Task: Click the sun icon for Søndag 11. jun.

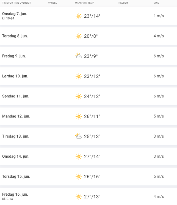Action: [x=79, y=96]
